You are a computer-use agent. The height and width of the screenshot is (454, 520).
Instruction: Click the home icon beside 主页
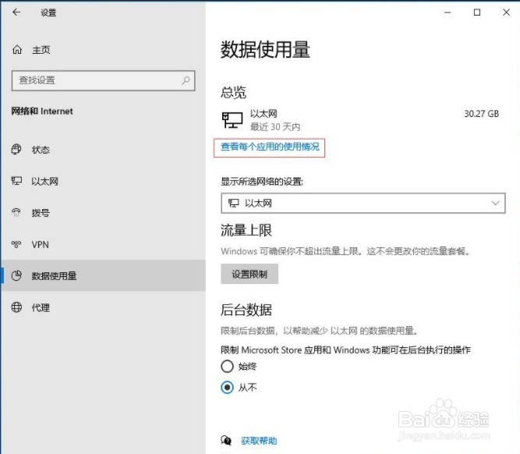[17, 50]
